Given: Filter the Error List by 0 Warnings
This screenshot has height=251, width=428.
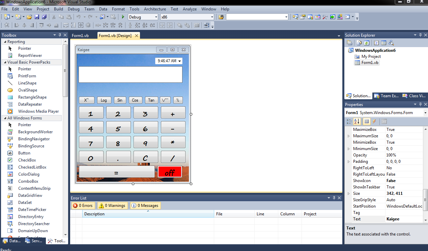Looking at the screenshot, I should (x=112, y=205).
